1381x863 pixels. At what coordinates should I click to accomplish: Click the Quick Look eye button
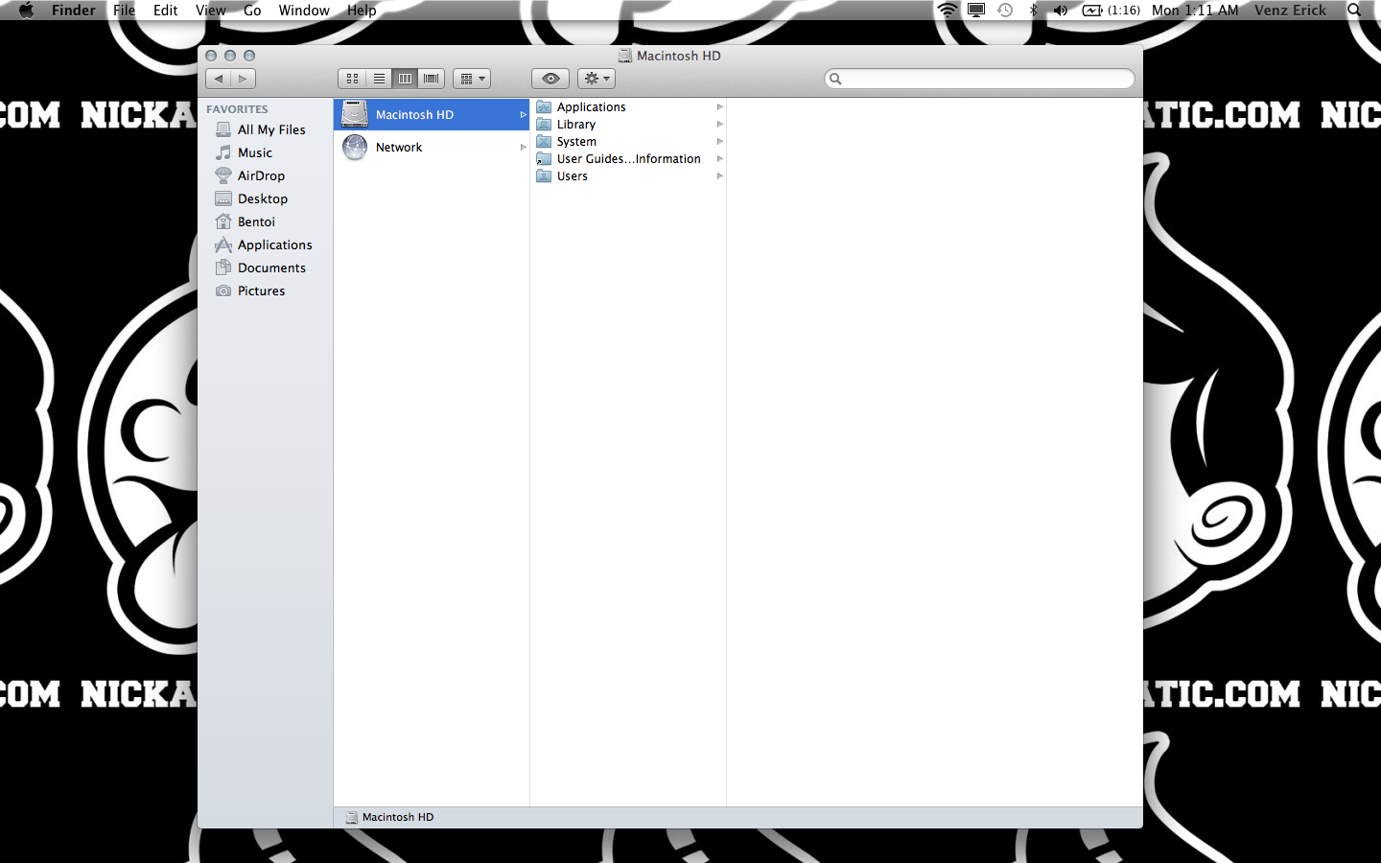550,79
